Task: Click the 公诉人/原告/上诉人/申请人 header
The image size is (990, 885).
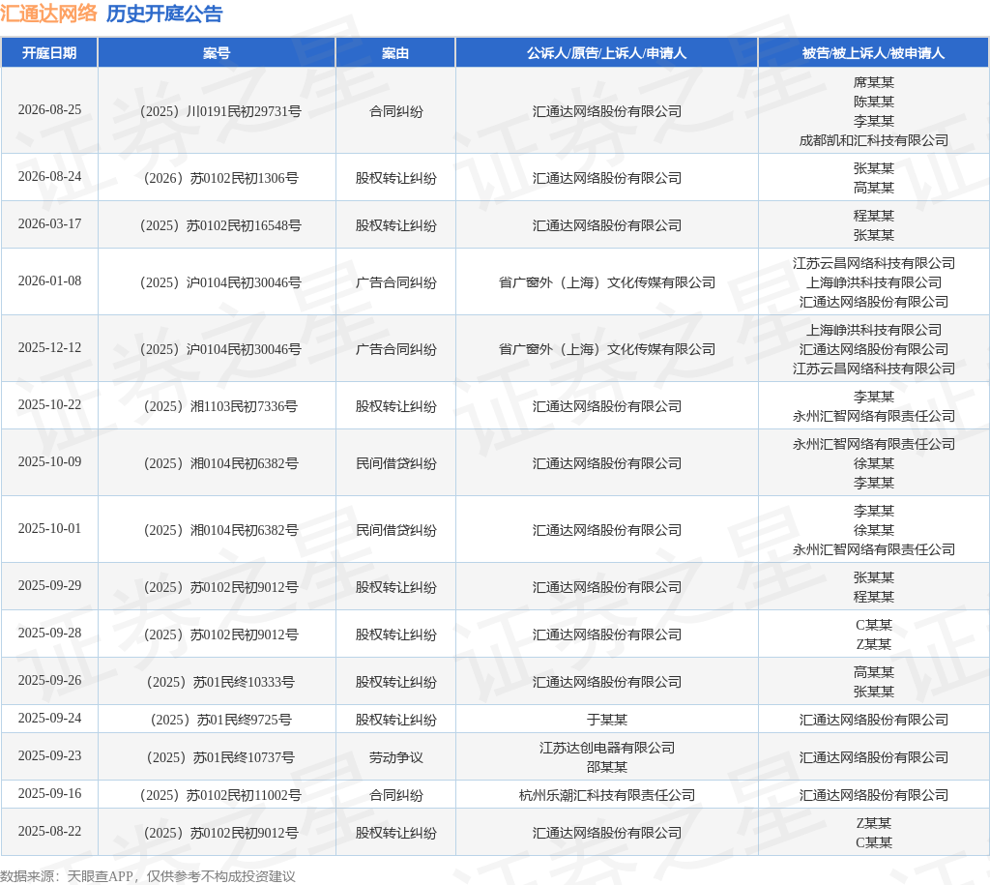Action: point(606,53)
